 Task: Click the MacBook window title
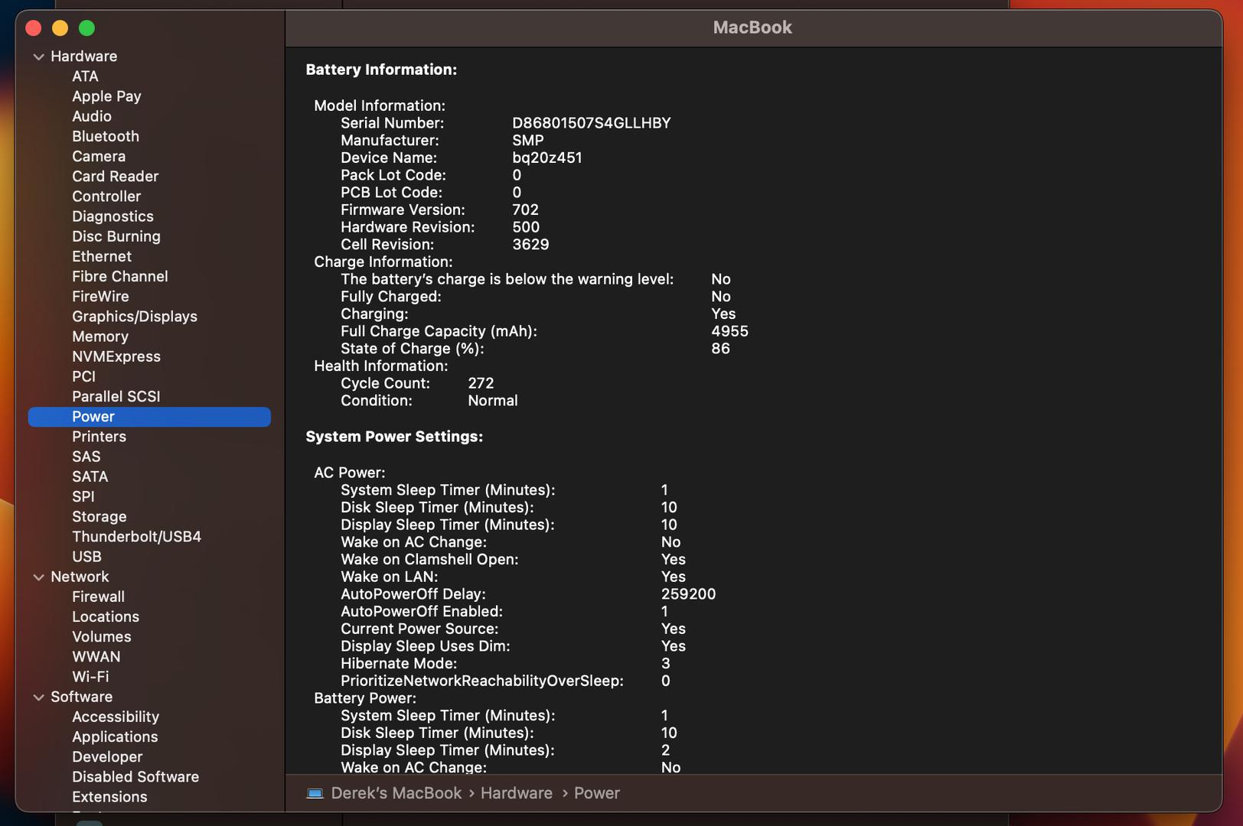(752, 28)
